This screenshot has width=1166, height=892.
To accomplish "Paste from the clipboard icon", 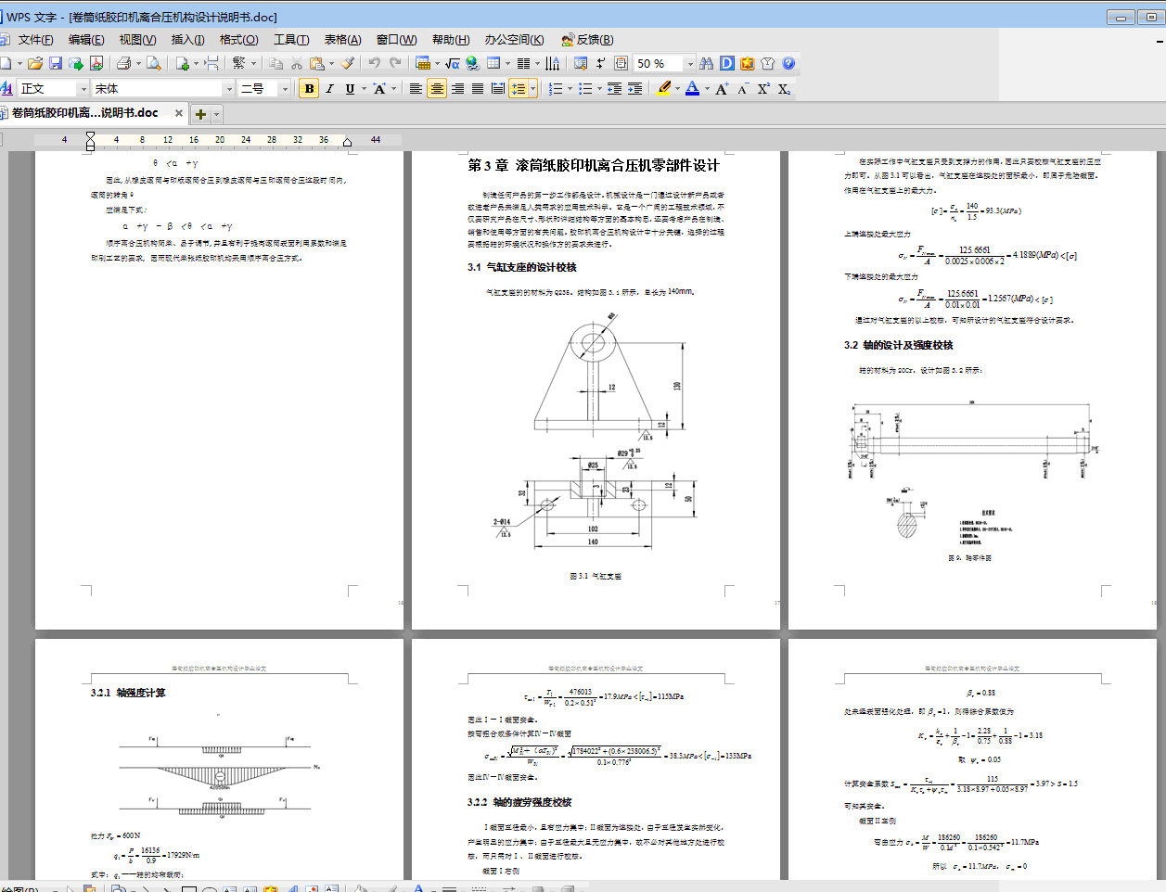I will (x=317, y=63).
